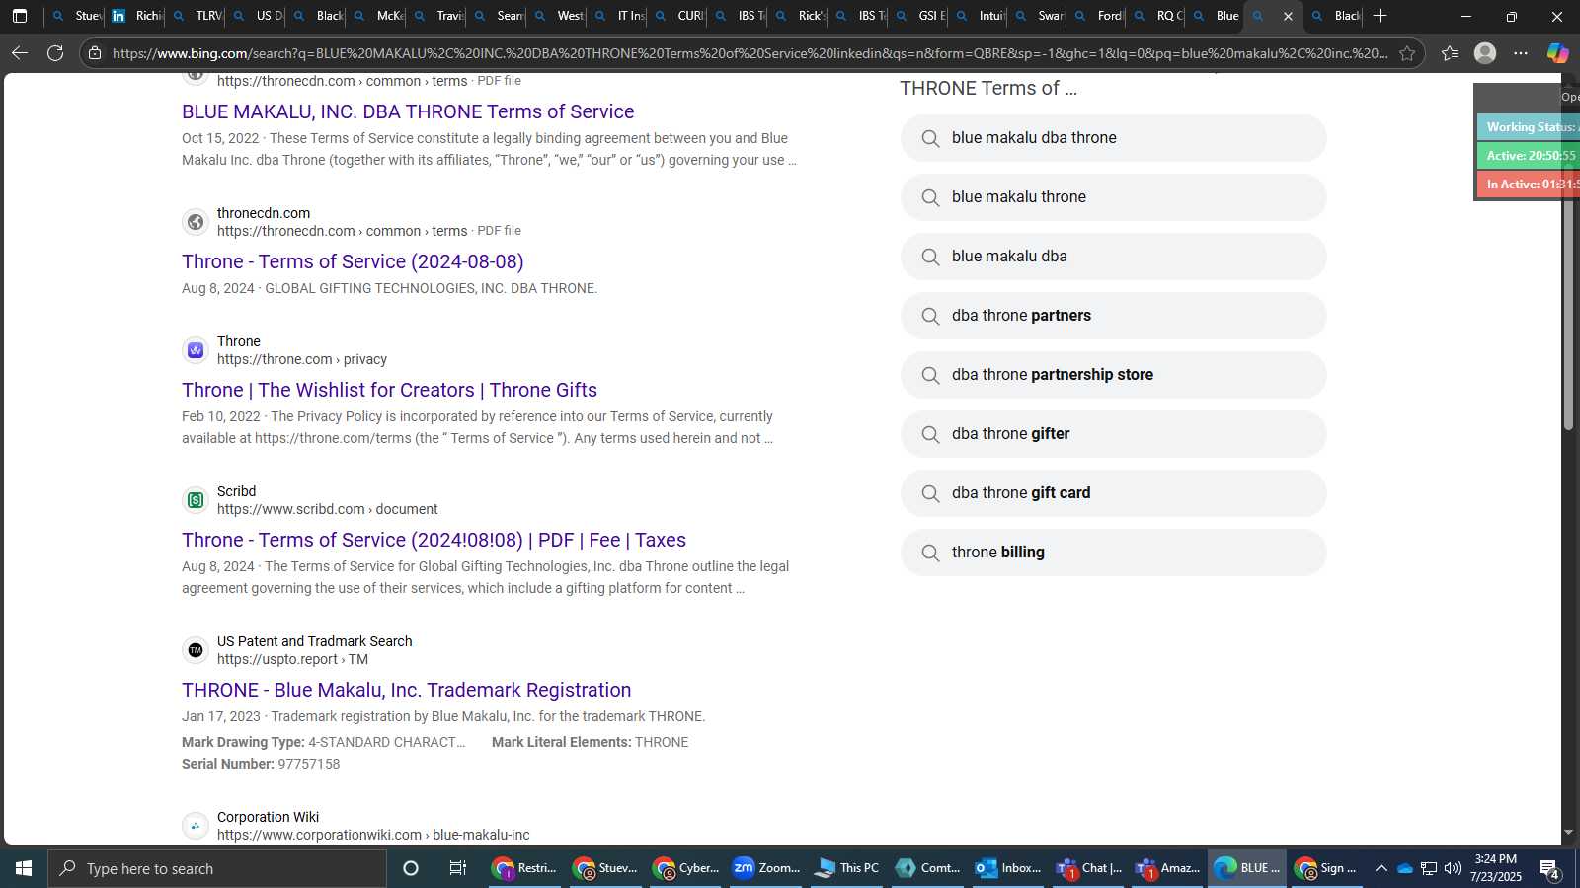This screenshot has height=888, width=1580.
Task: Open Edge Settings and more menu
Action: (1521, 53)
